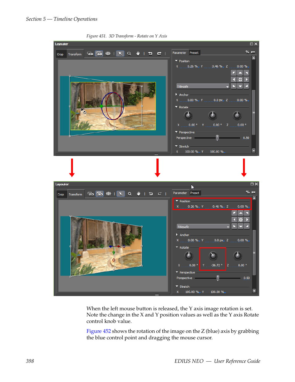Switch units to px in upper Layouter
The height and width of the screenshot is (382, 295).
click(x=253, y=52)
